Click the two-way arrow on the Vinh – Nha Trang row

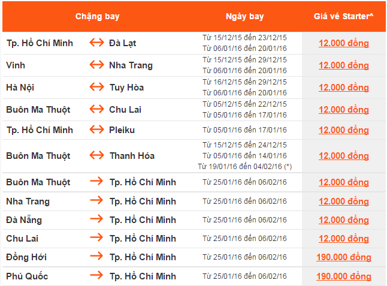pos(96,65)
